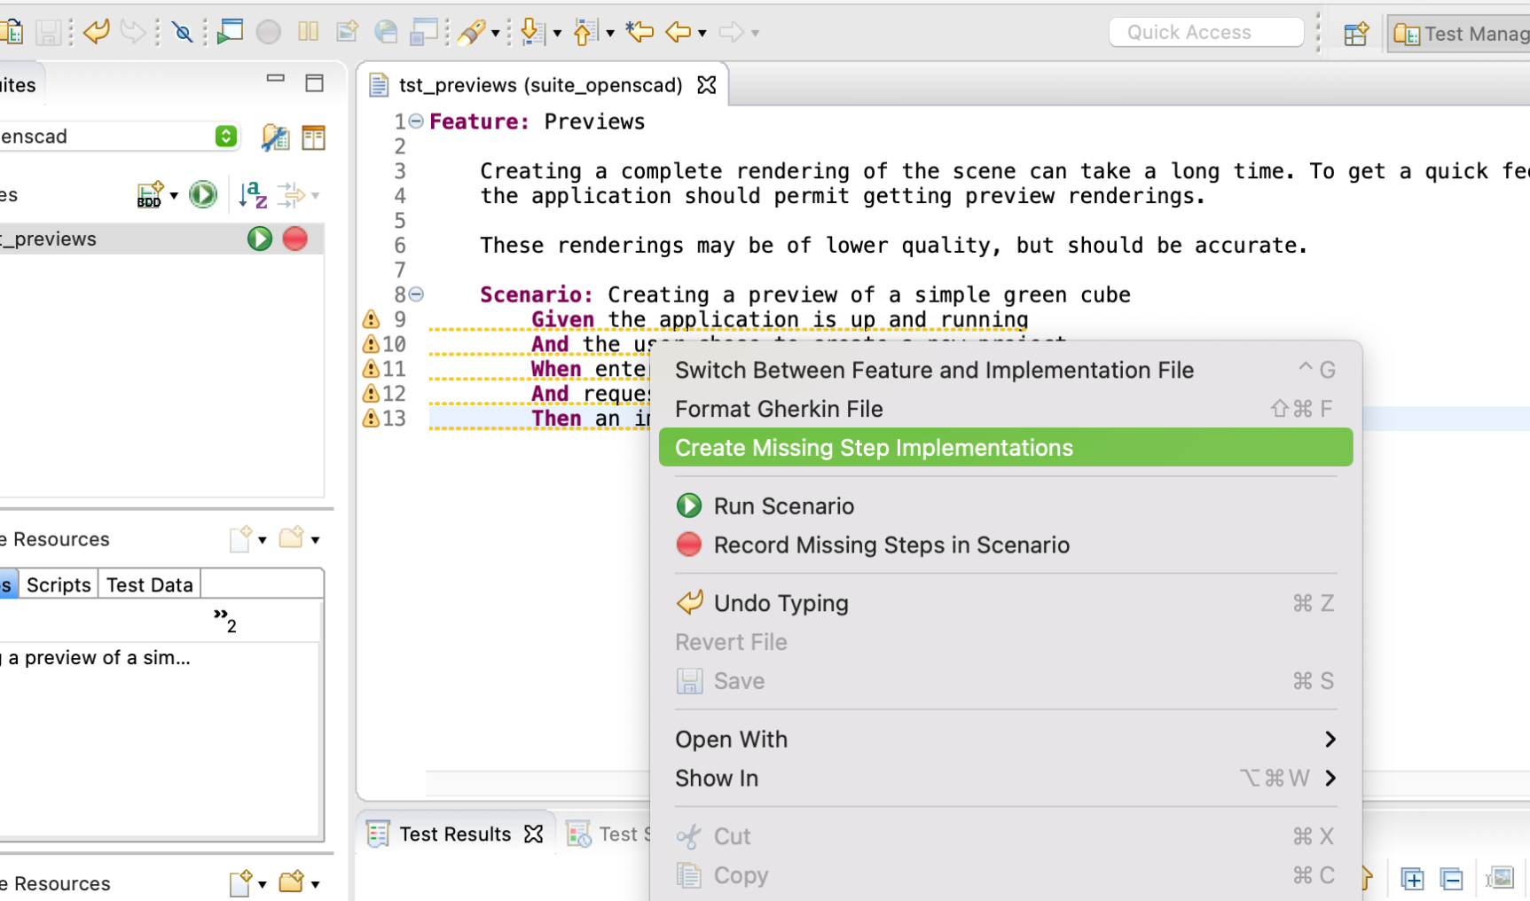Click the new BDD test case icon
Screen dimensions: 1530x901
[150, 194]
